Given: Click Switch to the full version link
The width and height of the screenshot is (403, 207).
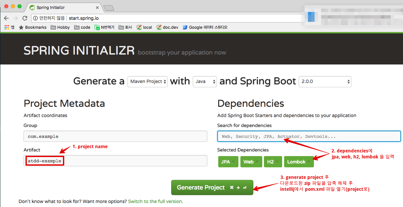Looking at the screenshot, I should click(x=155, y=201).
